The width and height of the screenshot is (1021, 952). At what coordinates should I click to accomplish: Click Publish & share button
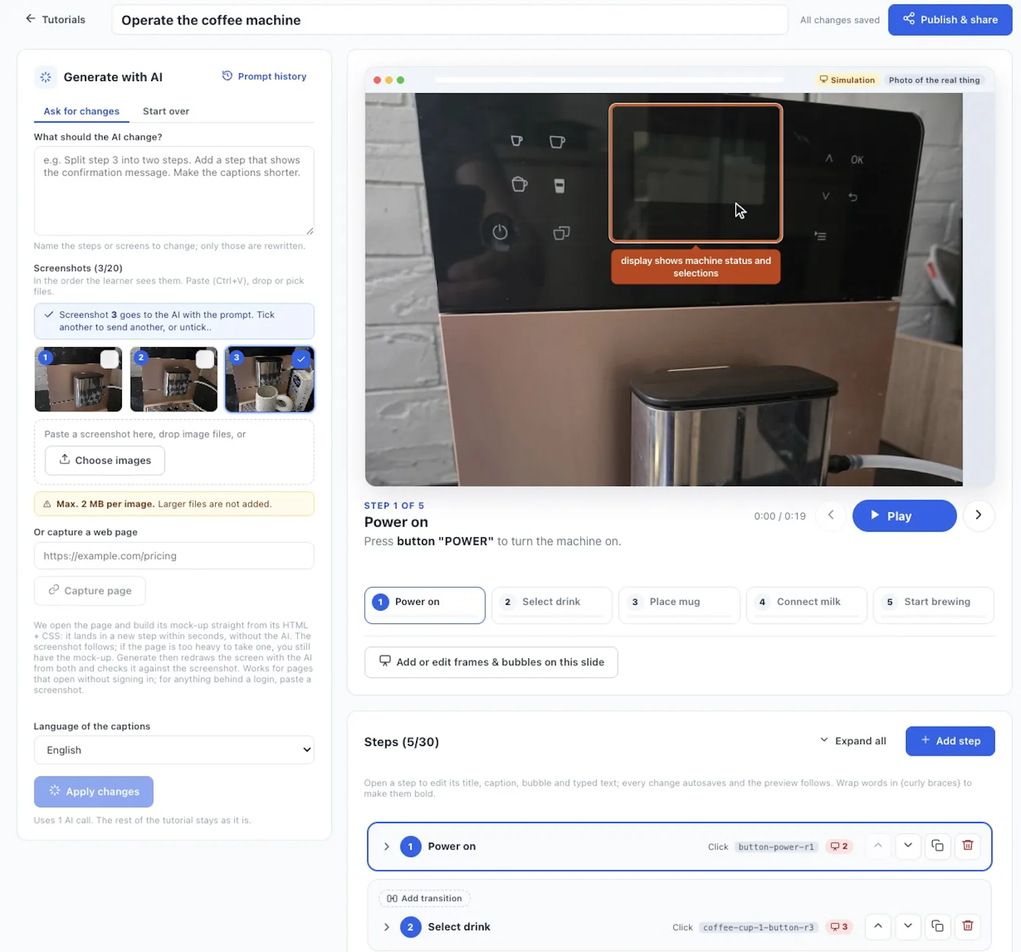click(950, 20)
